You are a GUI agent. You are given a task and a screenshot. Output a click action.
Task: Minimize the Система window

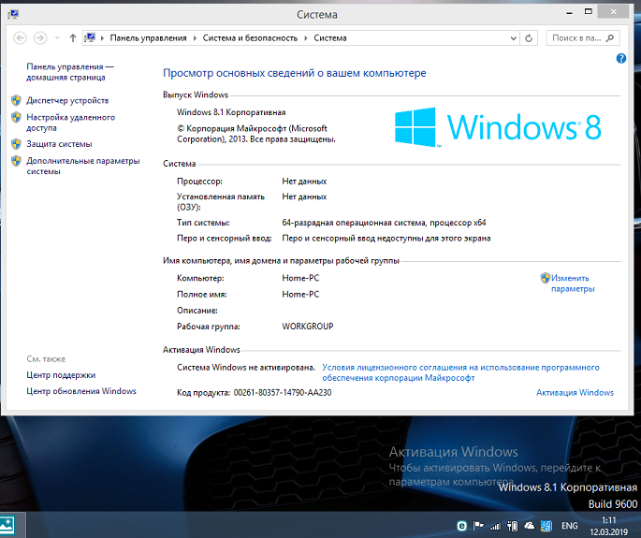569,13
